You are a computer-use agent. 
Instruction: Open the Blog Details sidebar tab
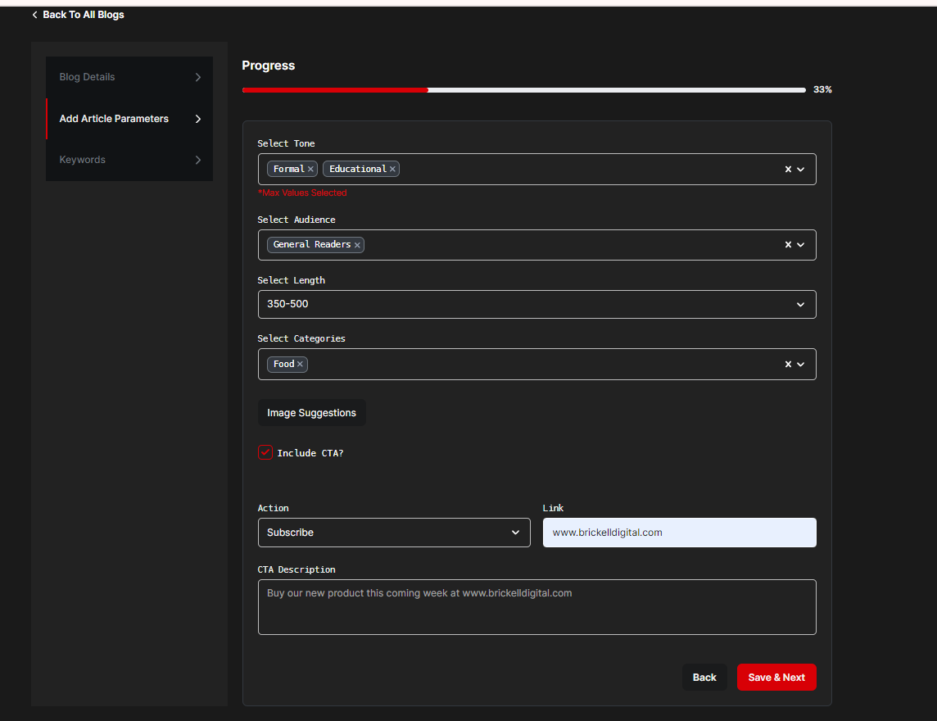point(129,77)
